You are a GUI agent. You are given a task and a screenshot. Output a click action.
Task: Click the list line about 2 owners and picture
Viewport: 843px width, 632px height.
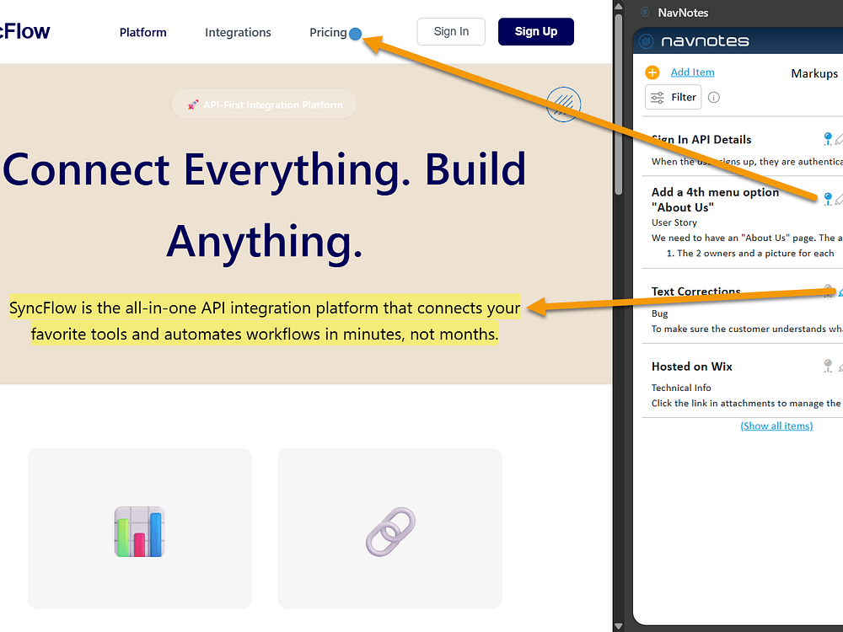coord(750,253)
